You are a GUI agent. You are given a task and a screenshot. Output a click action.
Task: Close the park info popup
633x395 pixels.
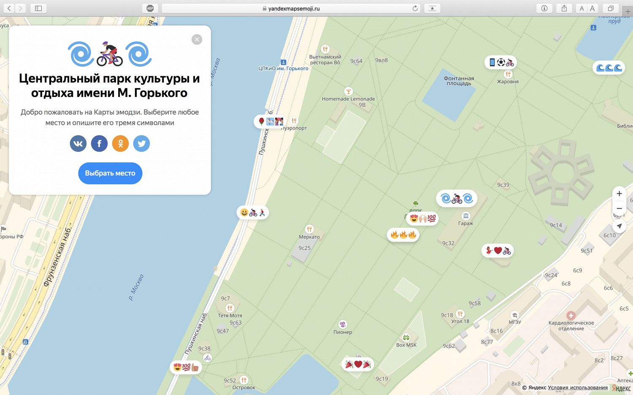point(197,40)
